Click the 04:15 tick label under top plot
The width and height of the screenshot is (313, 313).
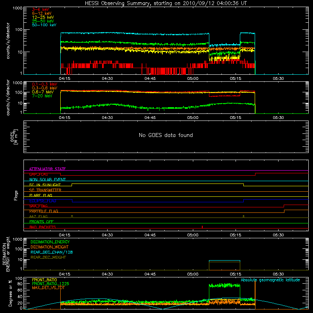click(x=65, y=79)
